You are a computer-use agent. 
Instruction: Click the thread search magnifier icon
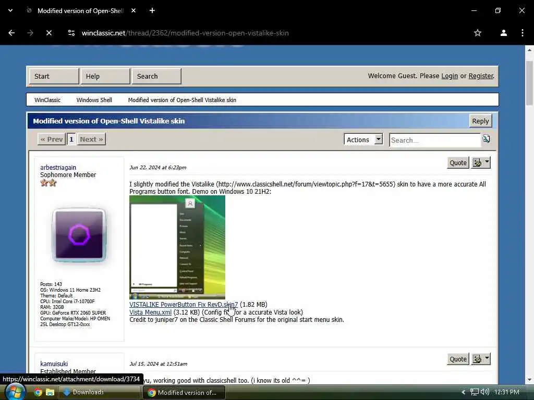[x=486, y=139]
